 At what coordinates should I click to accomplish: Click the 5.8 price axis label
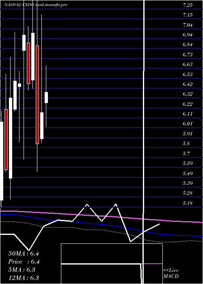click(186, 144)
